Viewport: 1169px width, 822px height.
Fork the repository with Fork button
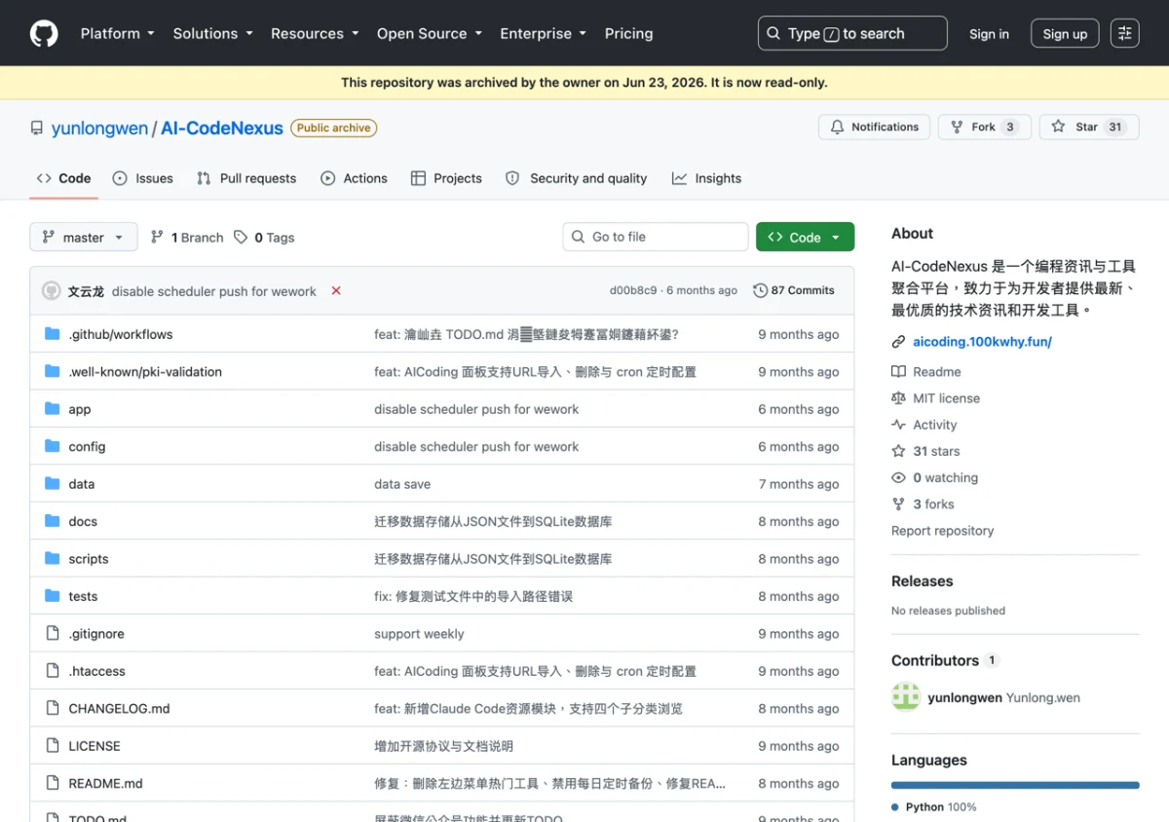click(985, 127)
